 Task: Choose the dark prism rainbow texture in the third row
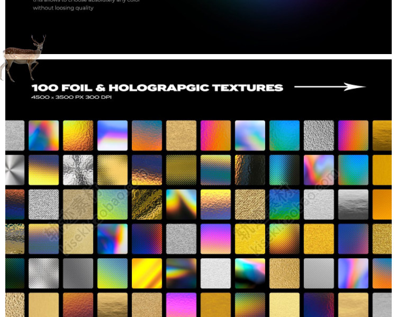(x=181, y=205)
